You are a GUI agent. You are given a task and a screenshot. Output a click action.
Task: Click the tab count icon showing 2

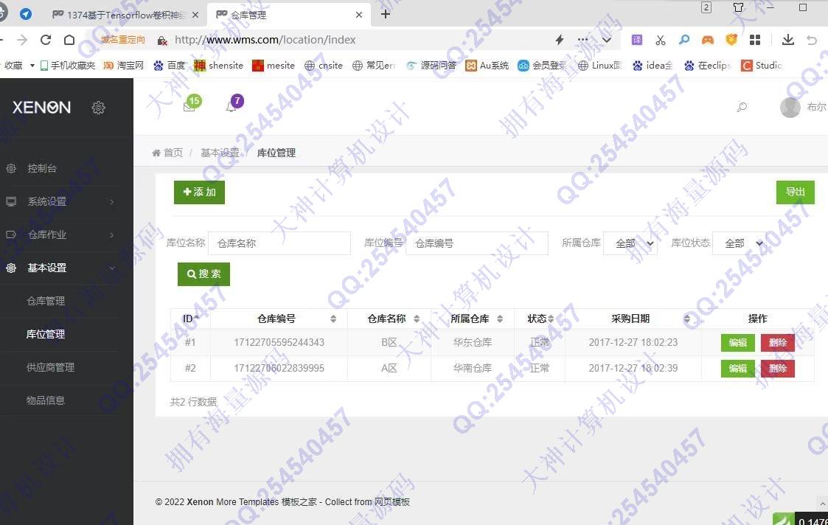point(706,7)
